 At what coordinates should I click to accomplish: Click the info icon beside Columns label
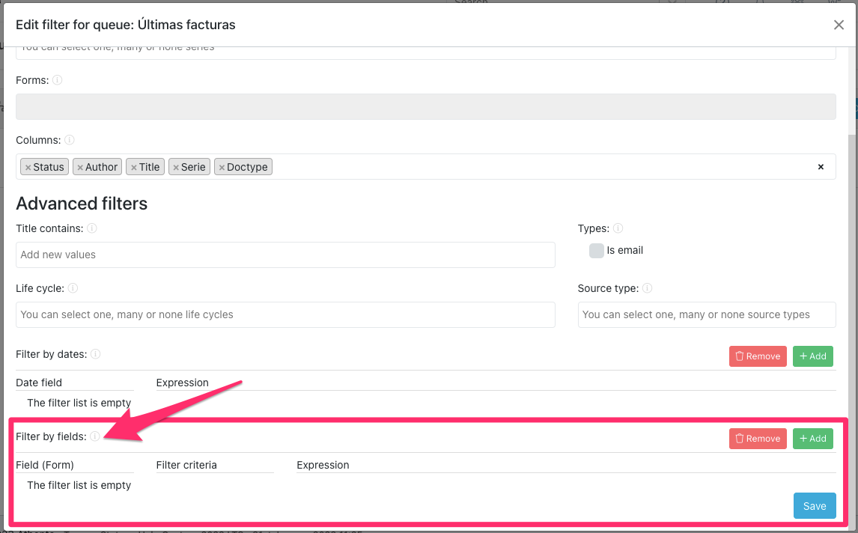[69, 140]
